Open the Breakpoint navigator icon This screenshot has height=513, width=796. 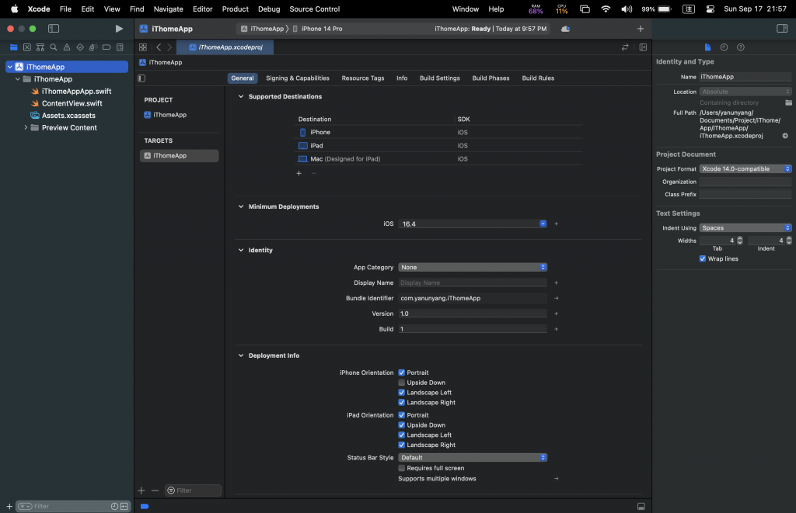(106, 47)
